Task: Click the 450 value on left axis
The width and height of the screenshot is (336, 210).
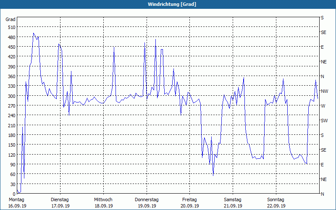Action: pos(12,47)
